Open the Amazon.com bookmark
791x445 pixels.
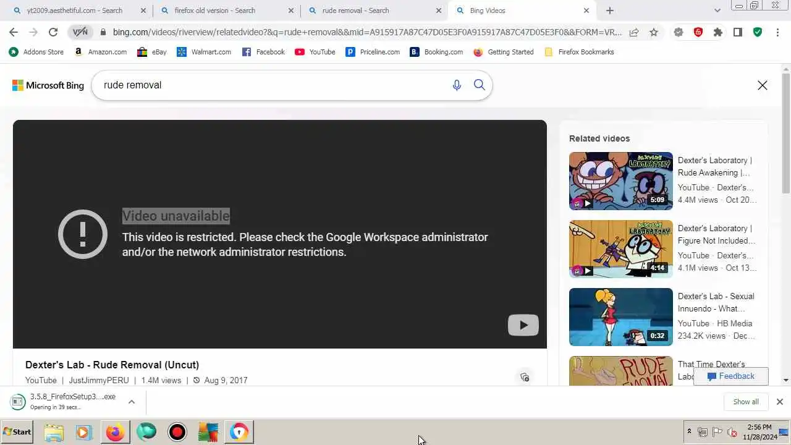pos(100,52)
